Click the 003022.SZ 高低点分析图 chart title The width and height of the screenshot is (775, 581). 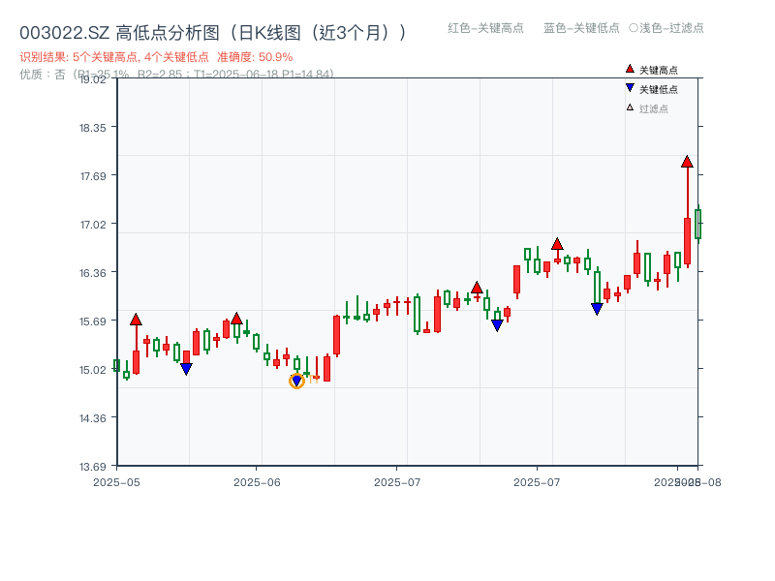[x=213, y=33]
